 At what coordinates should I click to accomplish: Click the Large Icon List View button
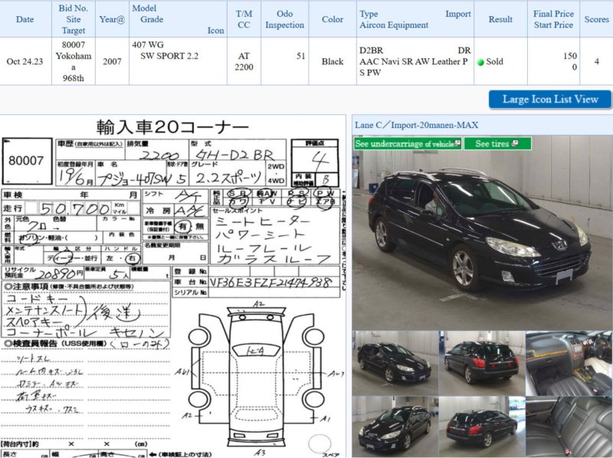pyautogui.click(x=549, y=100)
